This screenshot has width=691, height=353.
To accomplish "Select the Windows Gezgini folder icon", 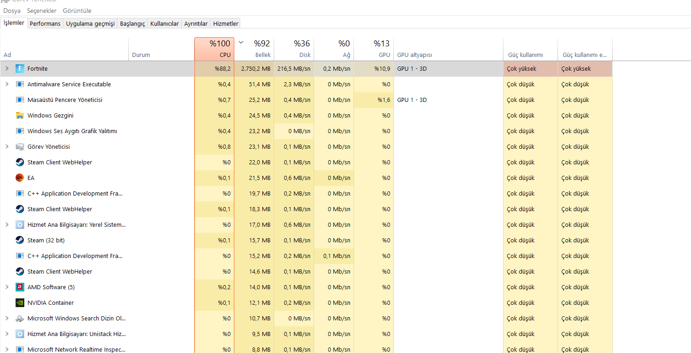I will (20, 116).
